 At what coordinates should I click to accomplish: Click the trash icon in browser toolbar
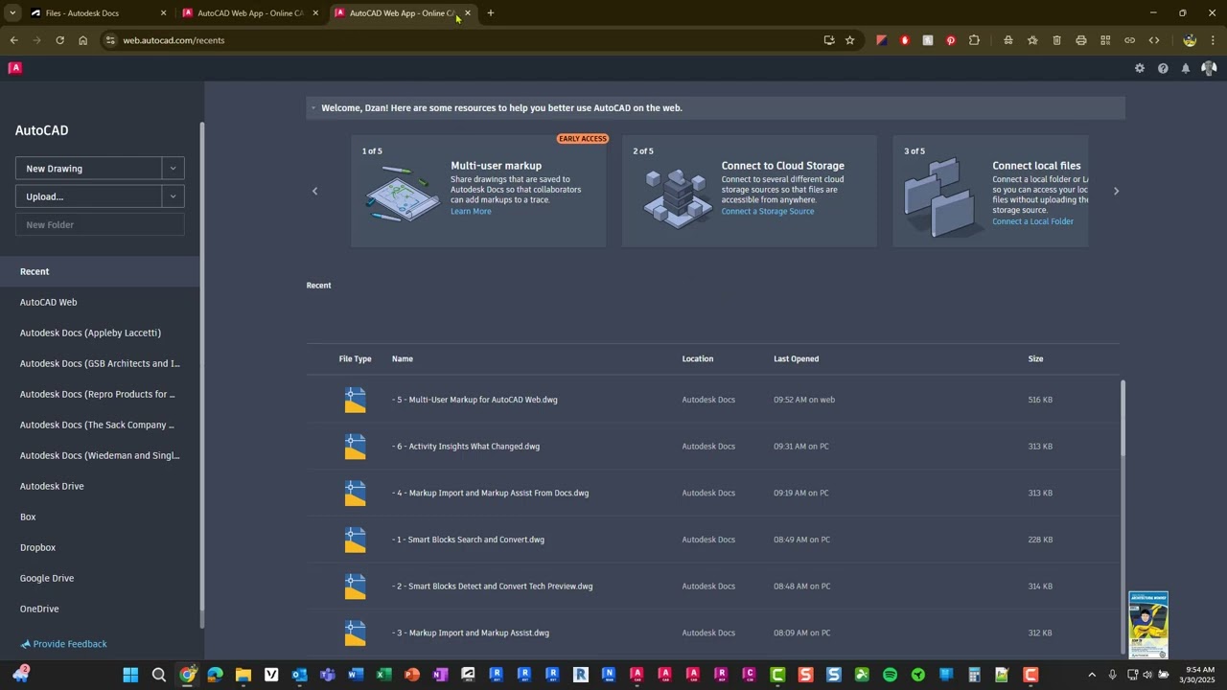point(1057,40)
